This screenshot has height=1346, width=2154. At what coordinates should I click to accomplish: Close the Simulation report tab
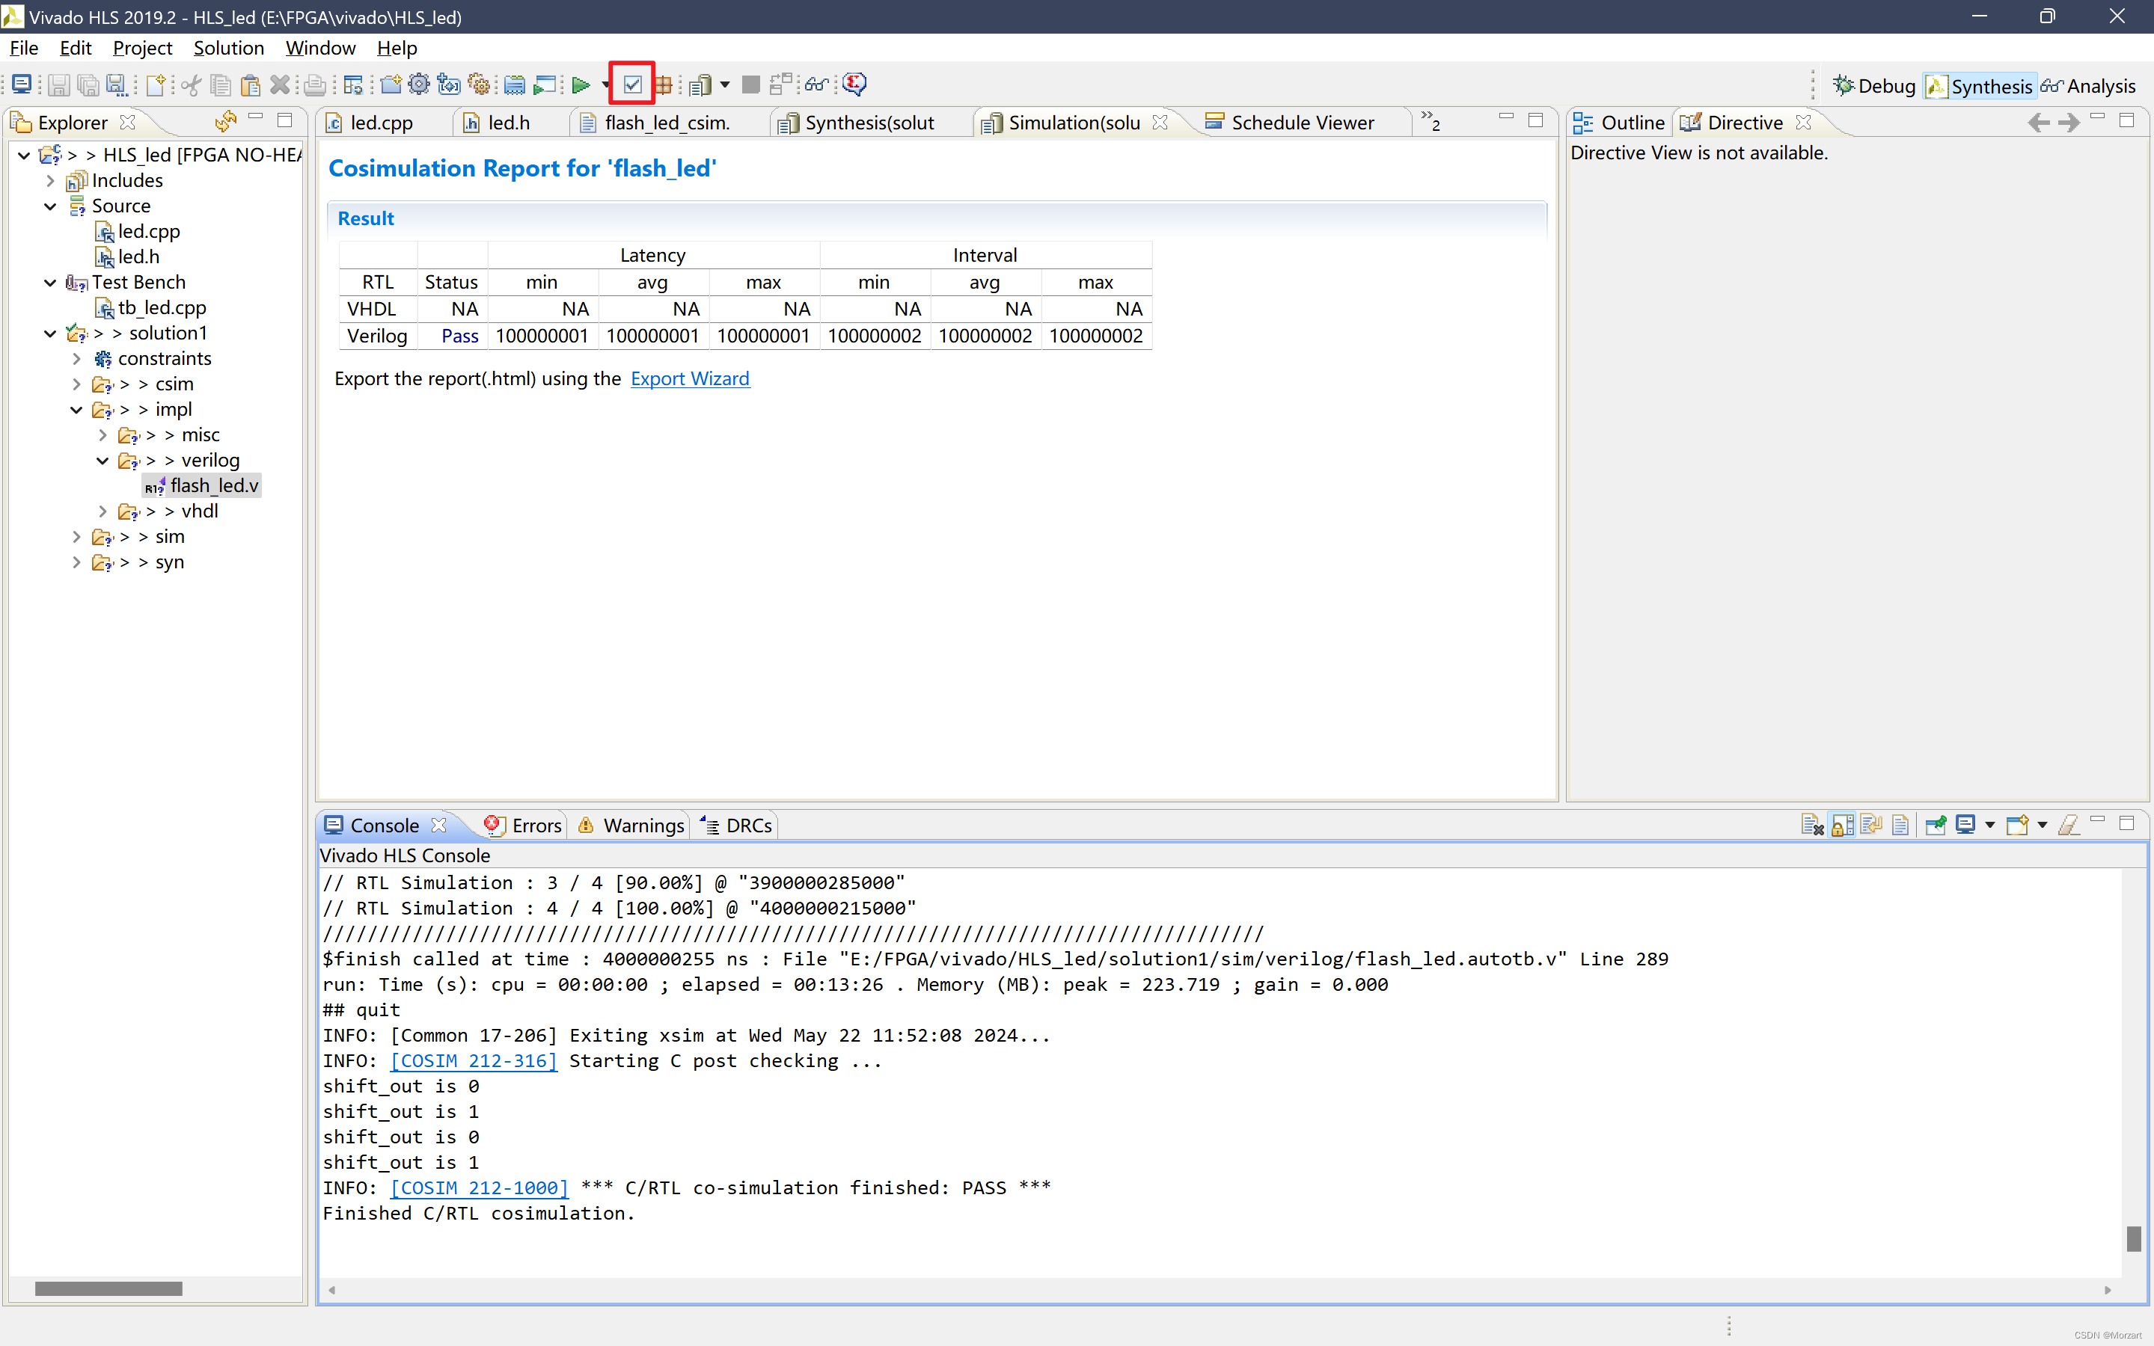tap(1160, 122)
